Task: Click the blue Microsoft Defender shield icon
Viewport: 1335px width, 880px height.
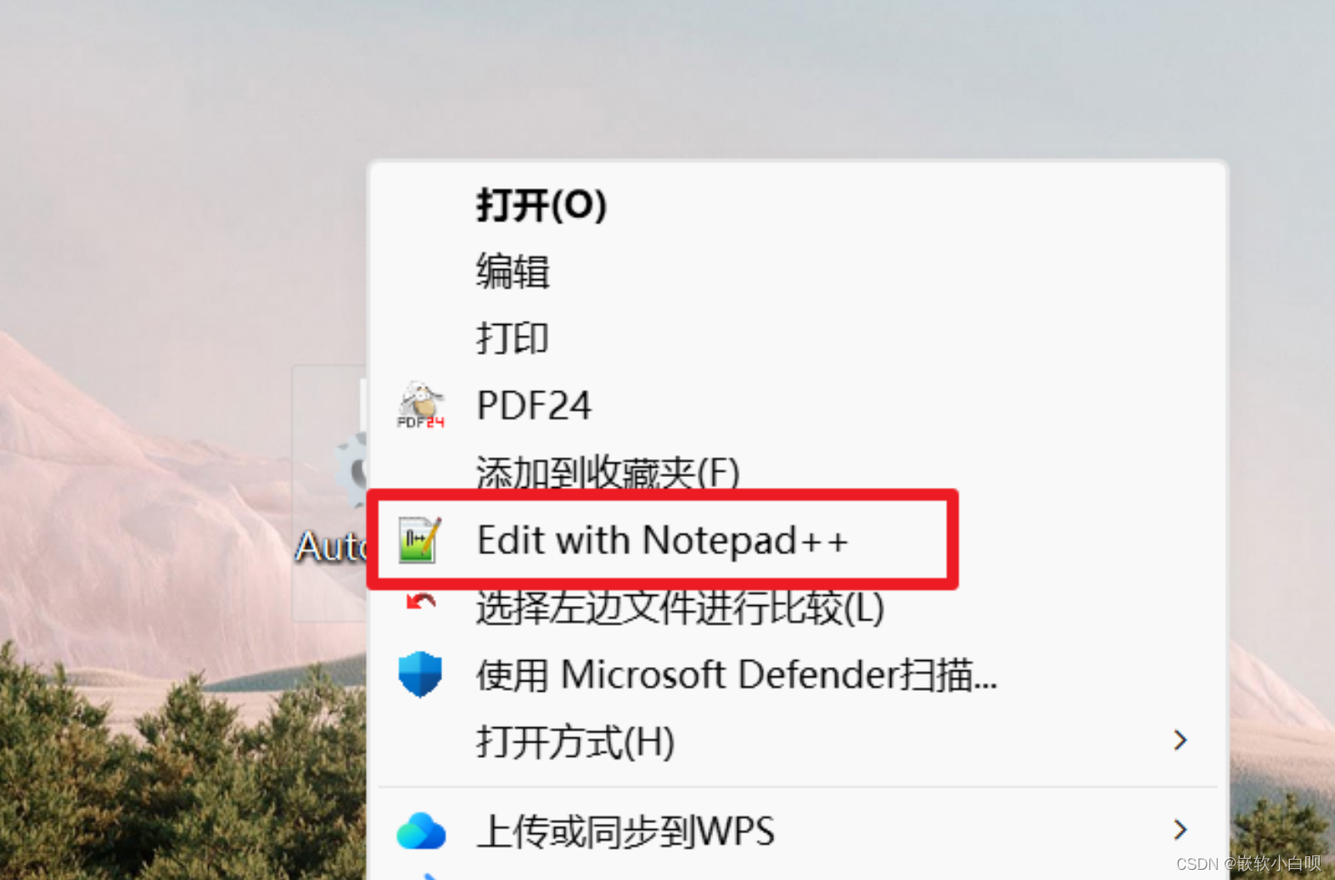Action: [420, 675]
